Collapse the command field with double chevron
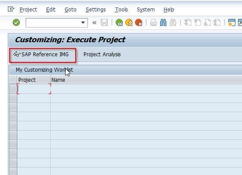The height and width of the screenshot is (175, 242). pos(94,23)
